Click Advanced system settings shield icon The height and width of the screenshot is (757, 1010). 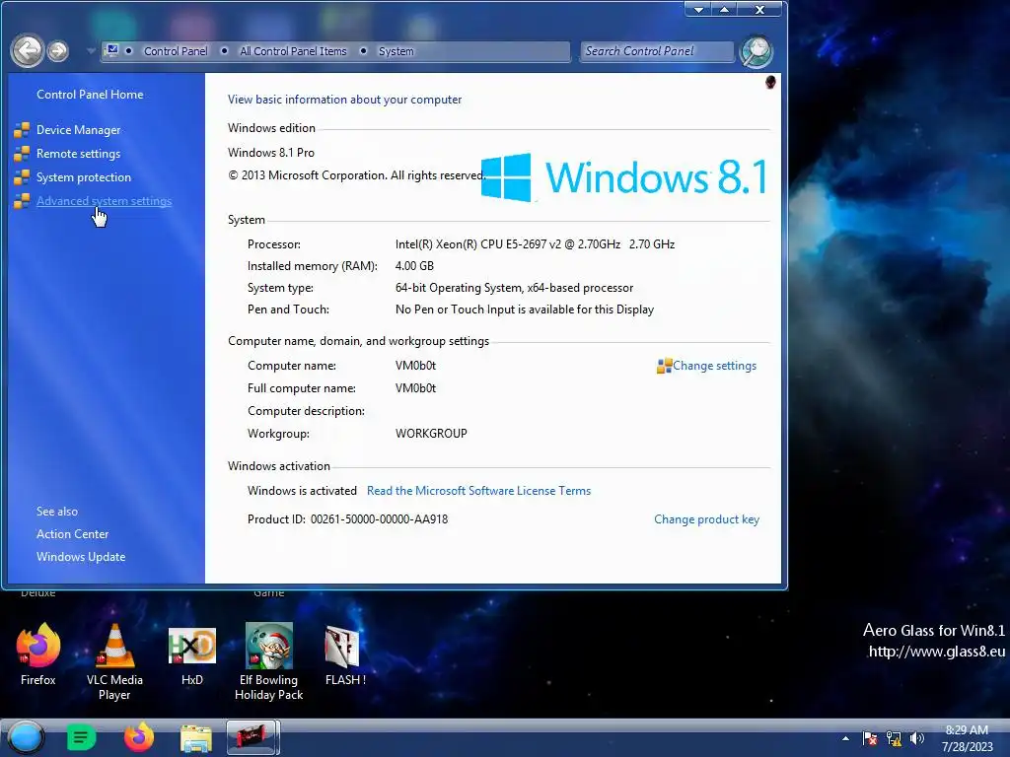pos(22,201)
